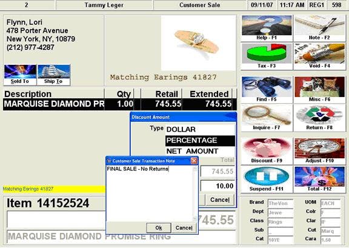Click the Dept field showing Jewe
The image size is (349, 248).
pyautogui.click(x=281, y=213)
